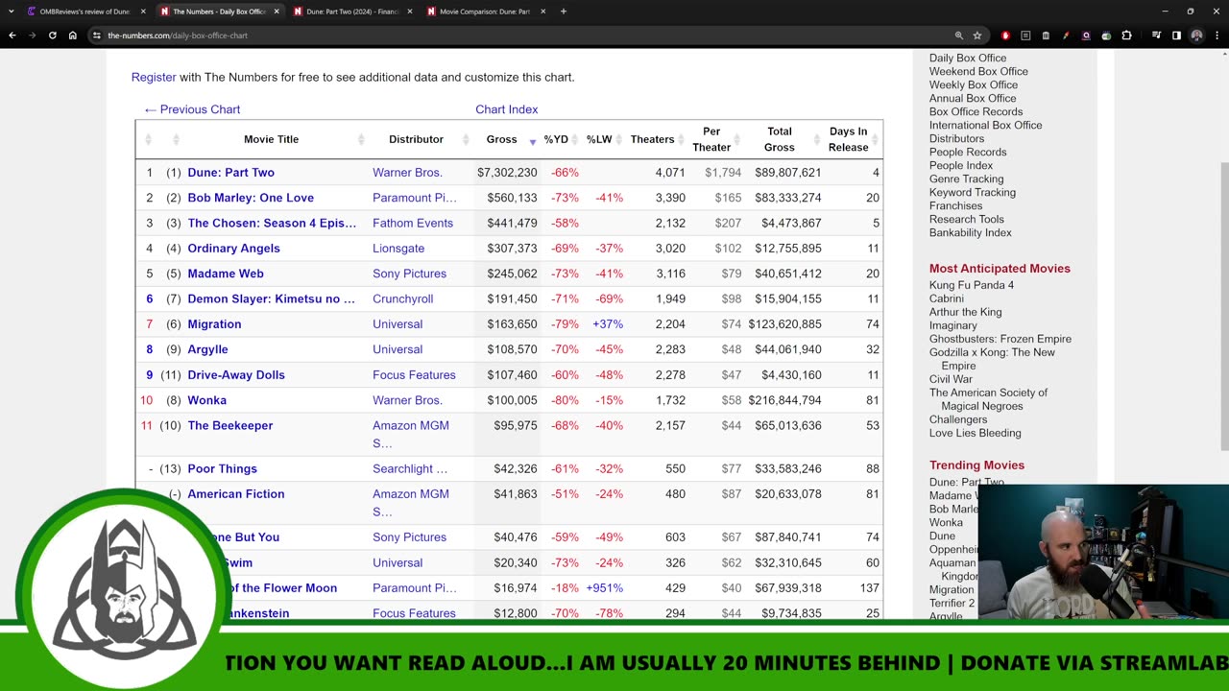Close the Movie Comparison tab
Screen dimensions: 1229x691
coord(542,12)
